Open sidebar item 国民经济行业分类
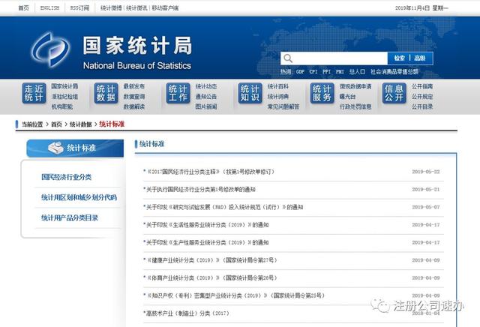Viewport: 480px width, 327px height. coord(67,177)
